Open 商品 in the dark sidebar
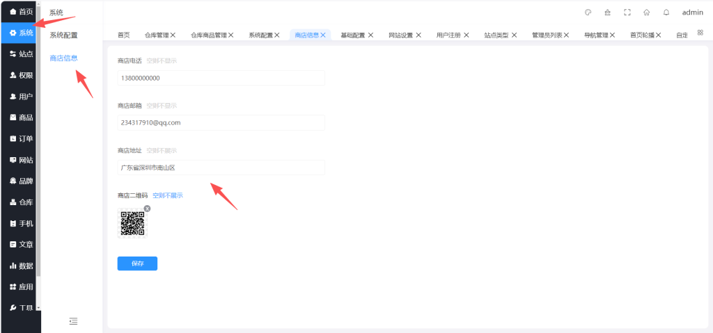The width and height of the screenshot is (713, 333). click(x=20, y=117)
